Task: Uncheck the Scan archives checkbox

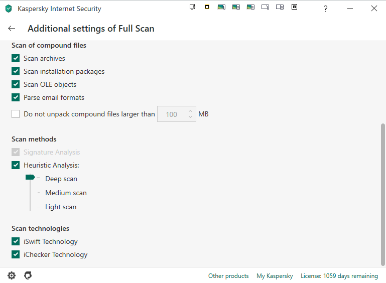Action: pos(16,58)
